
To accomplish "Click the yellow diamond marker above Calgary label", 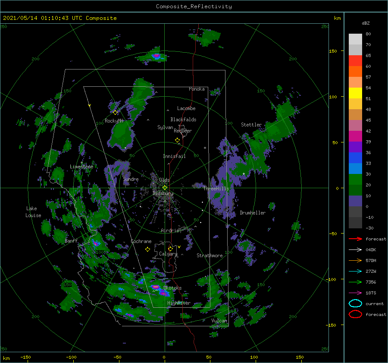I will tap(170, 249).
